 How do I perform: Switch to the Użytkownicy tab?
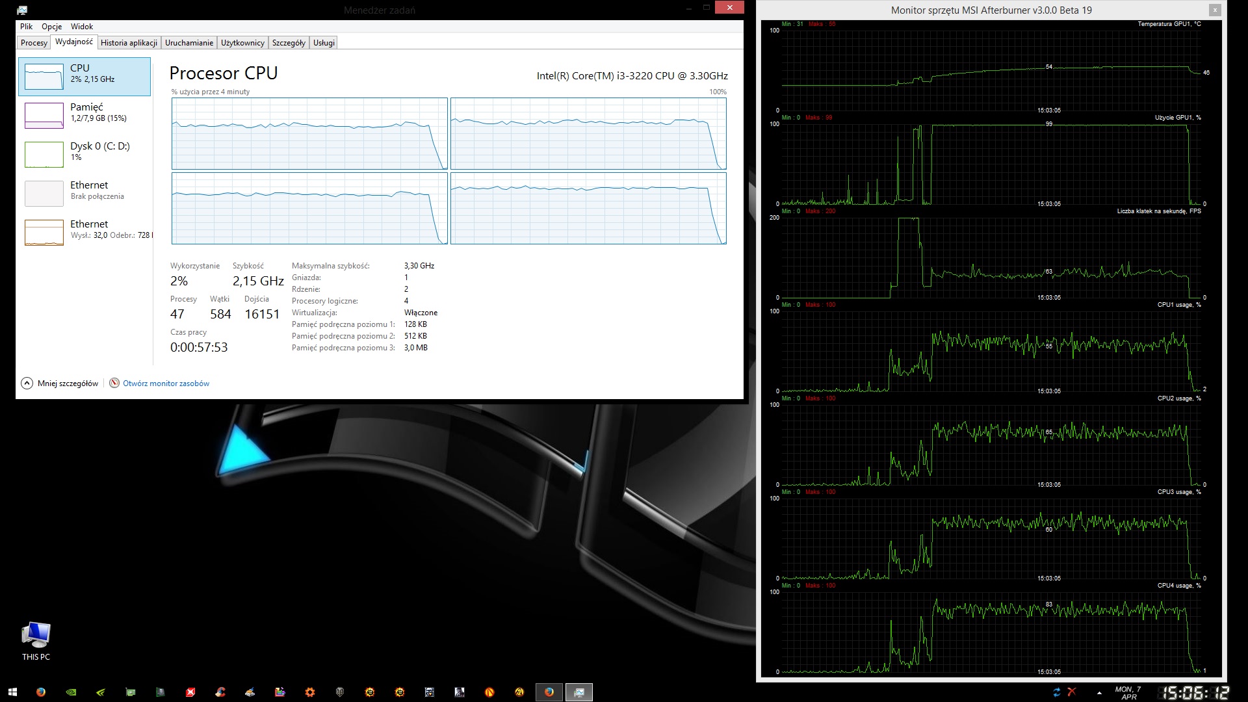(242, 43)
